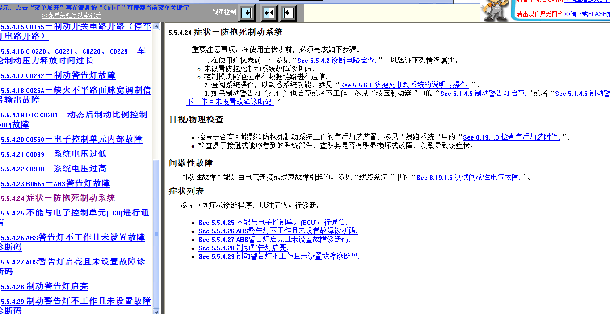Screen dimensions: 610x314
Task: Follow the See 5.5.6.1 防抱死制动系统的说明与操作 link
Action: pyautogui.click(x=404, y=85)
